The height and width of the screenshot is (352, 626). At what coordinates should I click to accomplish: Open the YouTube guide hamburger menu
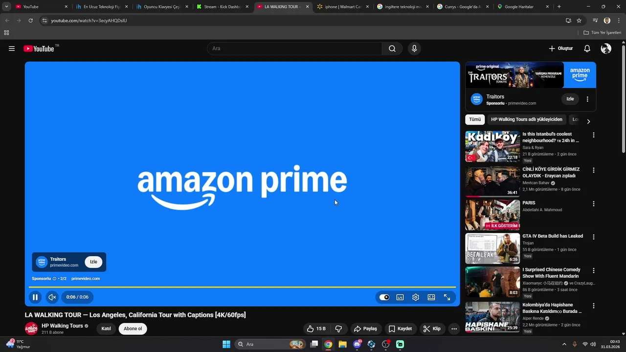click(12, 48)
